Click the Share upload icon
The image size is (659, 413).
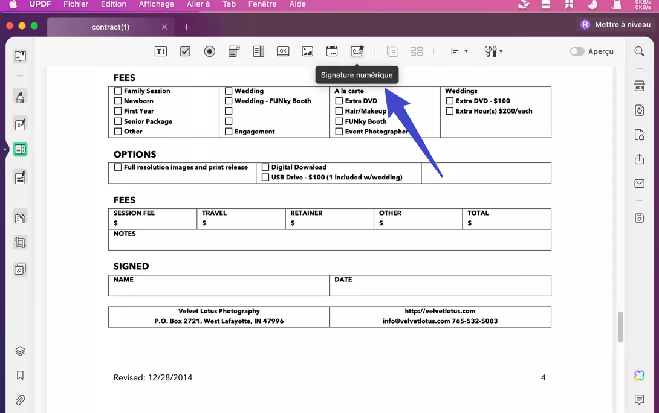(x=639, y=159)
